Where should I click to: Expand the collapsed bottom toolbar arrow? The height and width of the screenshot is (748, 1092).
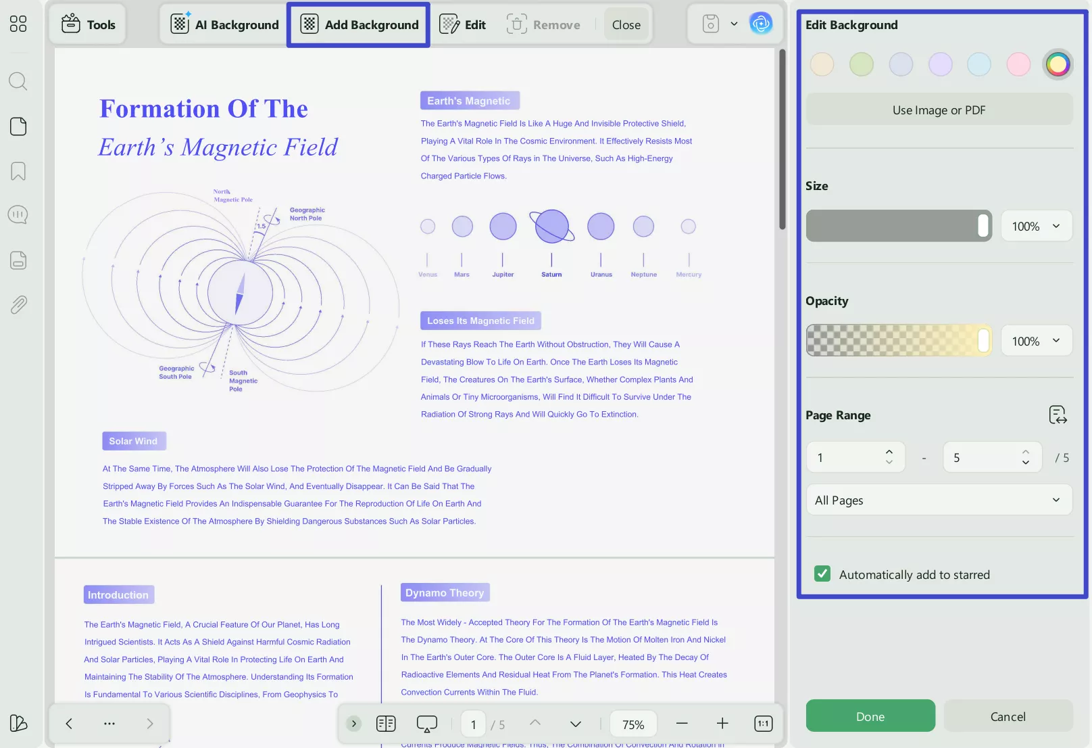tap(353, 724)
